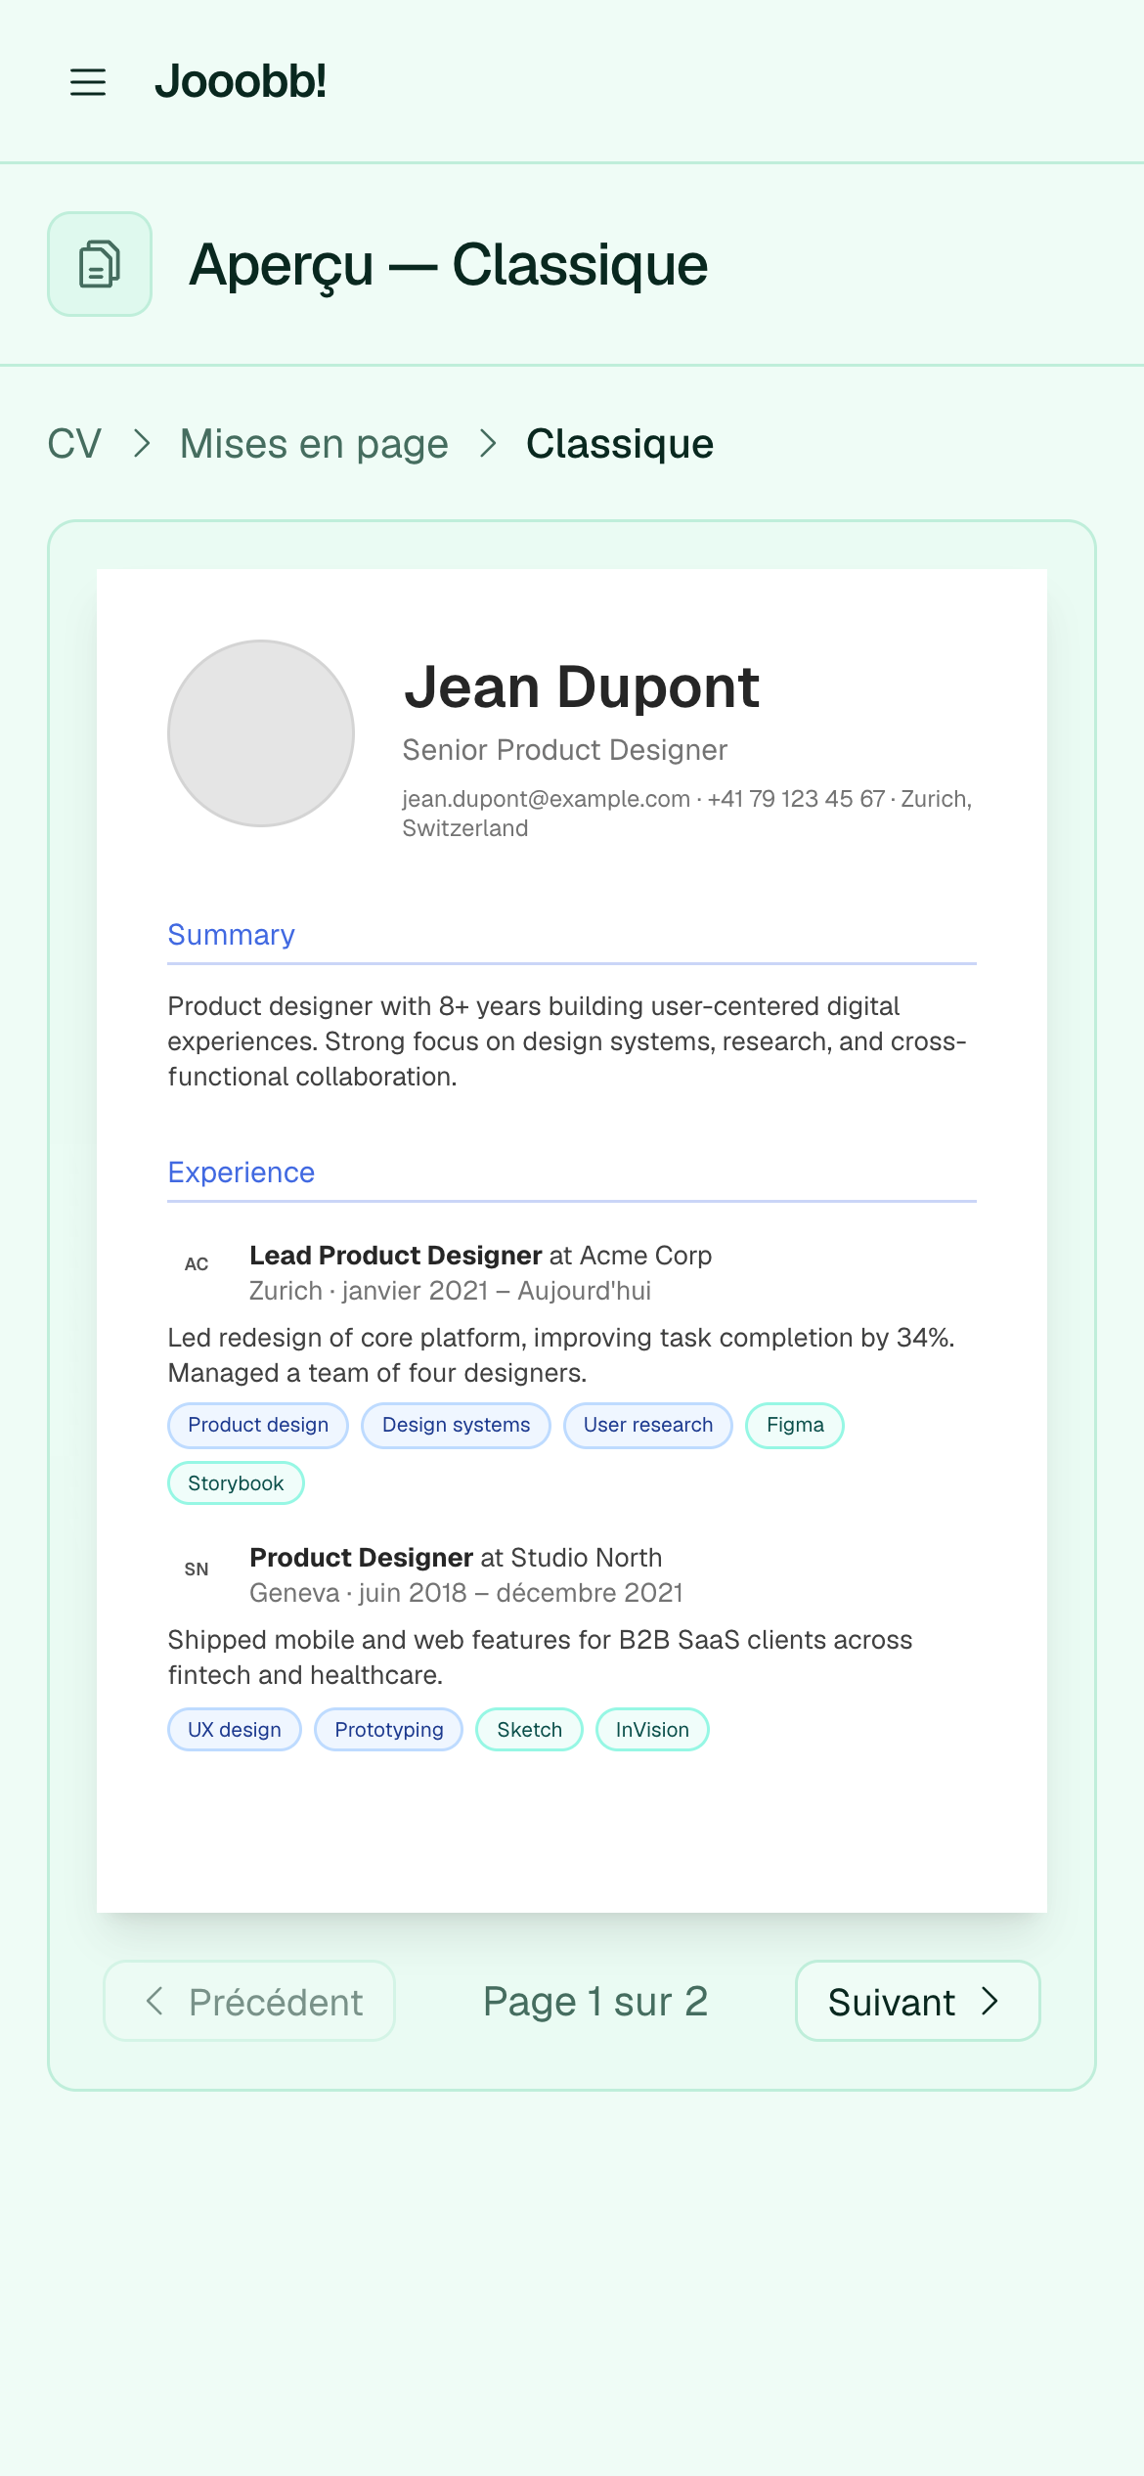Click the Summary section heading

pyautogui.click(x=232, y=935)
